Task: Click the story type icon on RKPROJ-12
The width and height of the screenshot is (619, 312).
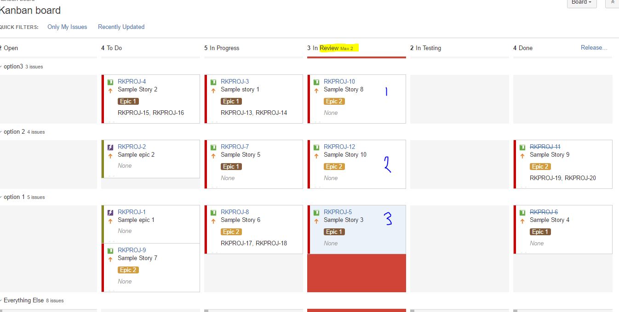Action: (316, 147)
